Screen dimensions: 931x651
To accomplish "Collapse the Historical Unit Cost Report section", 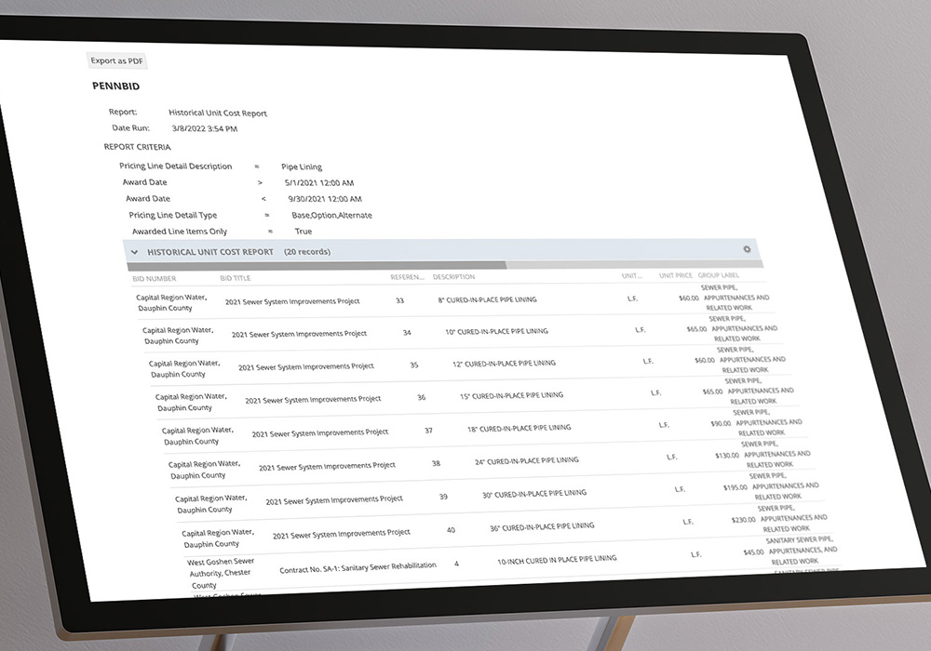I will pos(135,252).
